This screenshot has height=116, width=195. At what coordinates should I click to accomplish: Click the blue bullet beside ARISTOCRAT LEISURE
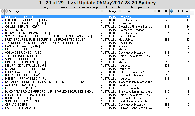point(3,56)
